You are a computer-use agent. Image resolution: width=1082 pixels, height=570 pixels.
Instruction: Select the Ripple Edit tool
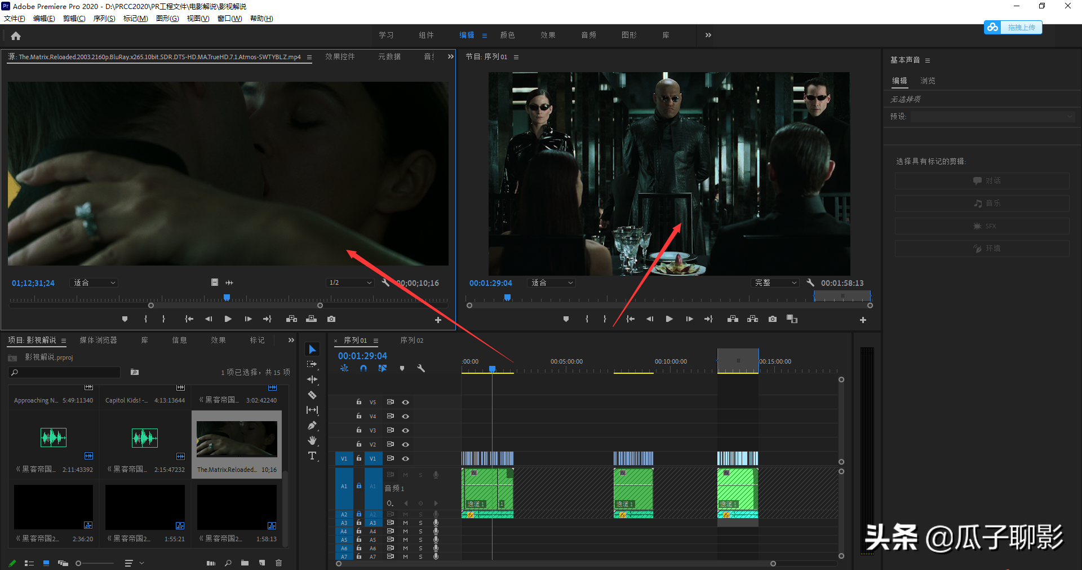click(312, 379)
